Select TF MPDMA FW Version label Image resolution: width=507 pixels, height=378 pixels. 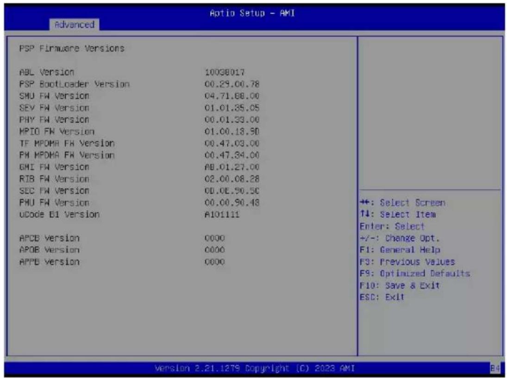[x=67, y=143]
